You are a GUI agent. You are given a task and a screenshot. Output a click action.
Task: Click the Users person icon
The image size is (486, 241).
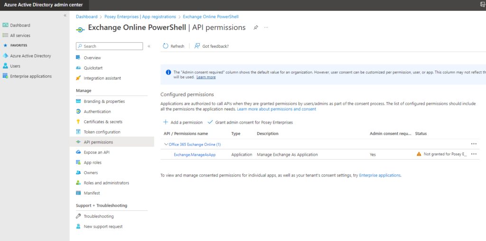pos(5,66)
